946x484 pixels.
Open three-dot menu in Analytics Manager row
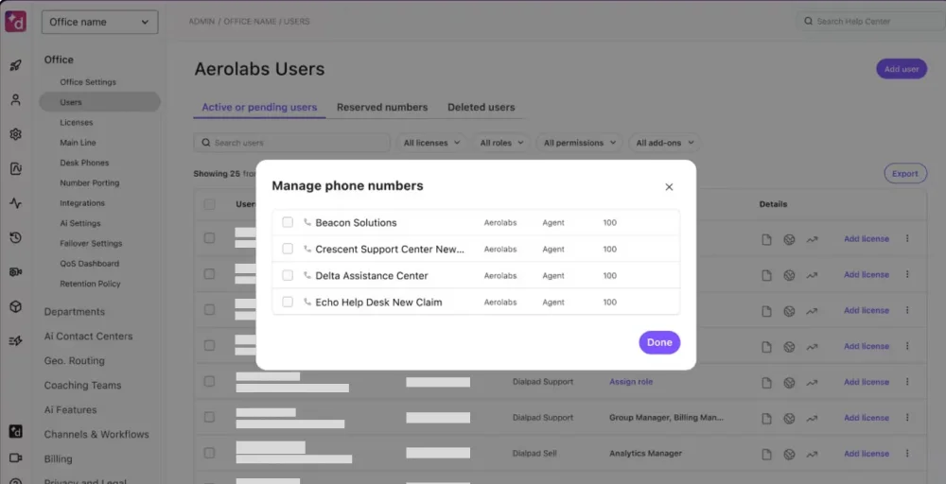pos(907,453)
